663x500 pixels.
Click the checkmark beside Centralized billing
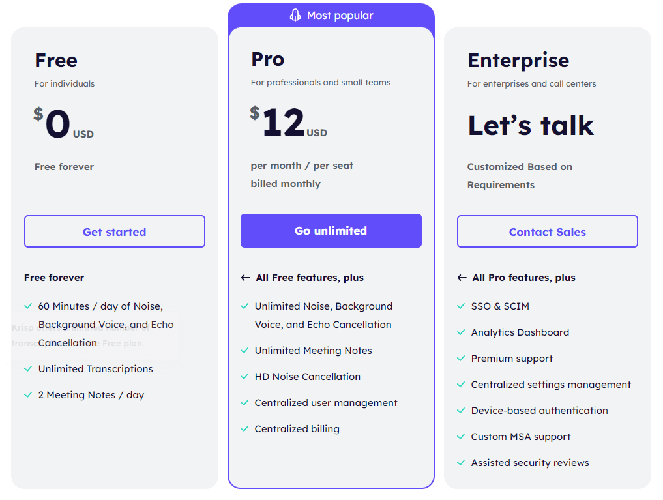pyautogui.click(x=244, y=429)
